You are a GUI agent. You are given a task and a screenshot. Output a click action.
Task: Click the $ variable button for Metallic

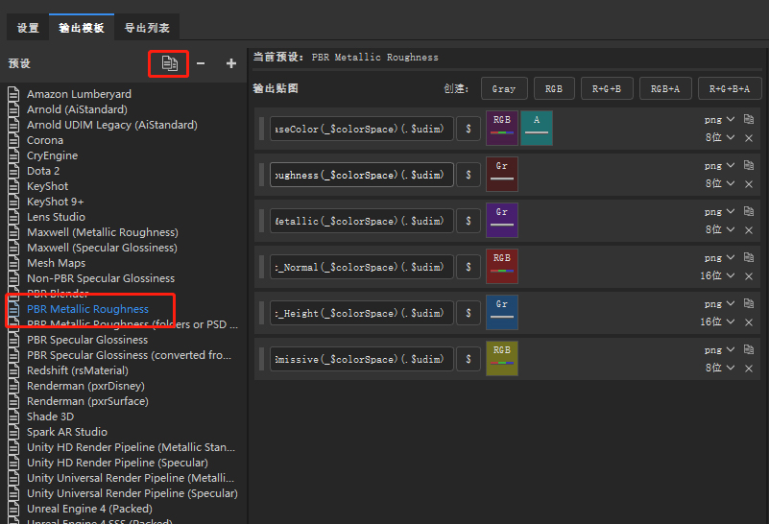[x=469, y=221]
